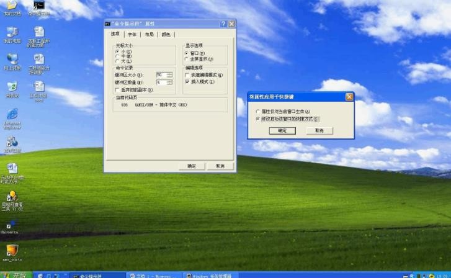The width and height of the screenshot is (451, 278).
Task: Click the buffer size input field
Action: pos(162,75)
